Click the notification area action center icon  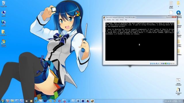(180, 101)
